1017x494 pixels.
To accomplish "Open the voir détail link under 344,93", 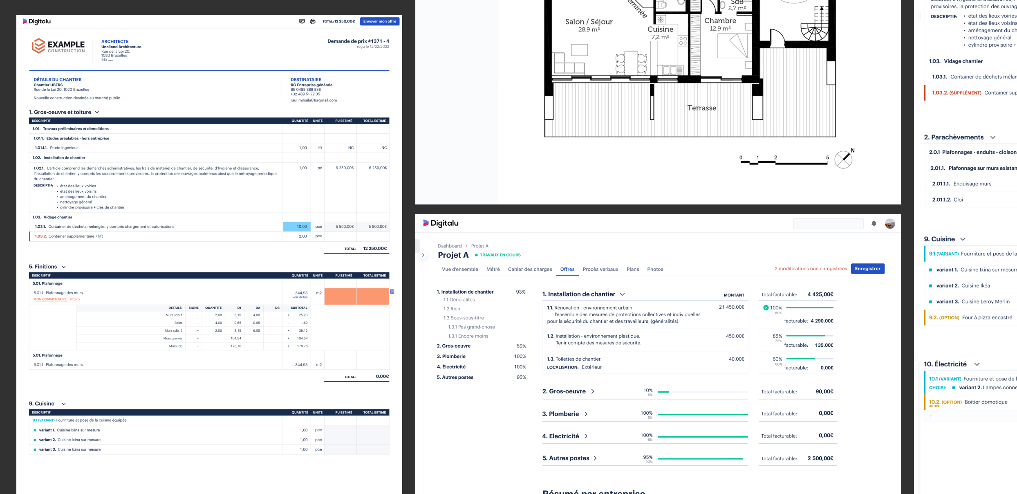I will pos(300,297).
